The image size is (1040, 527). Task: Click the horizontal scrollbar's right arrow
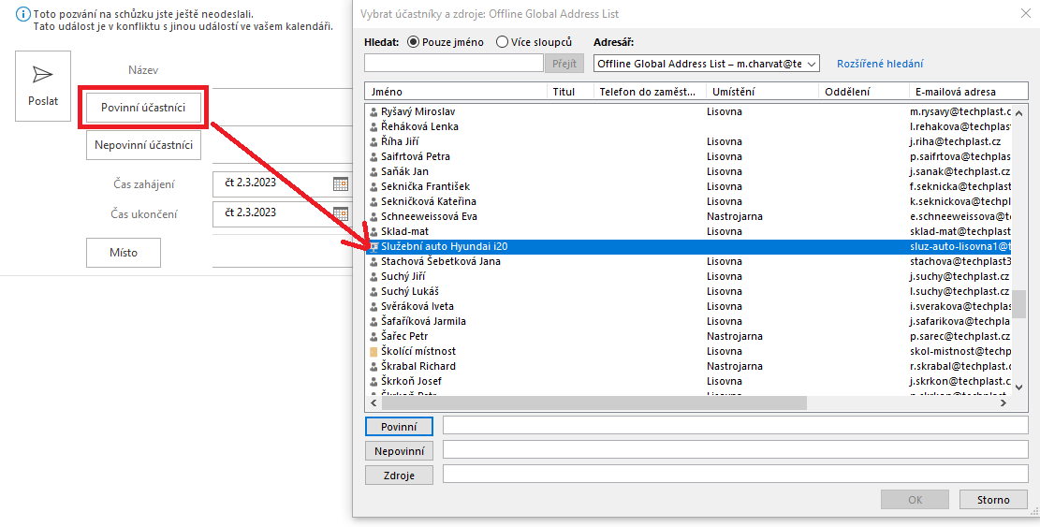pyautogui.click(x=1003, y=403)
